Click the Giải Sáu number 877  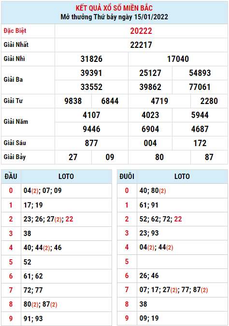point(91,143)
